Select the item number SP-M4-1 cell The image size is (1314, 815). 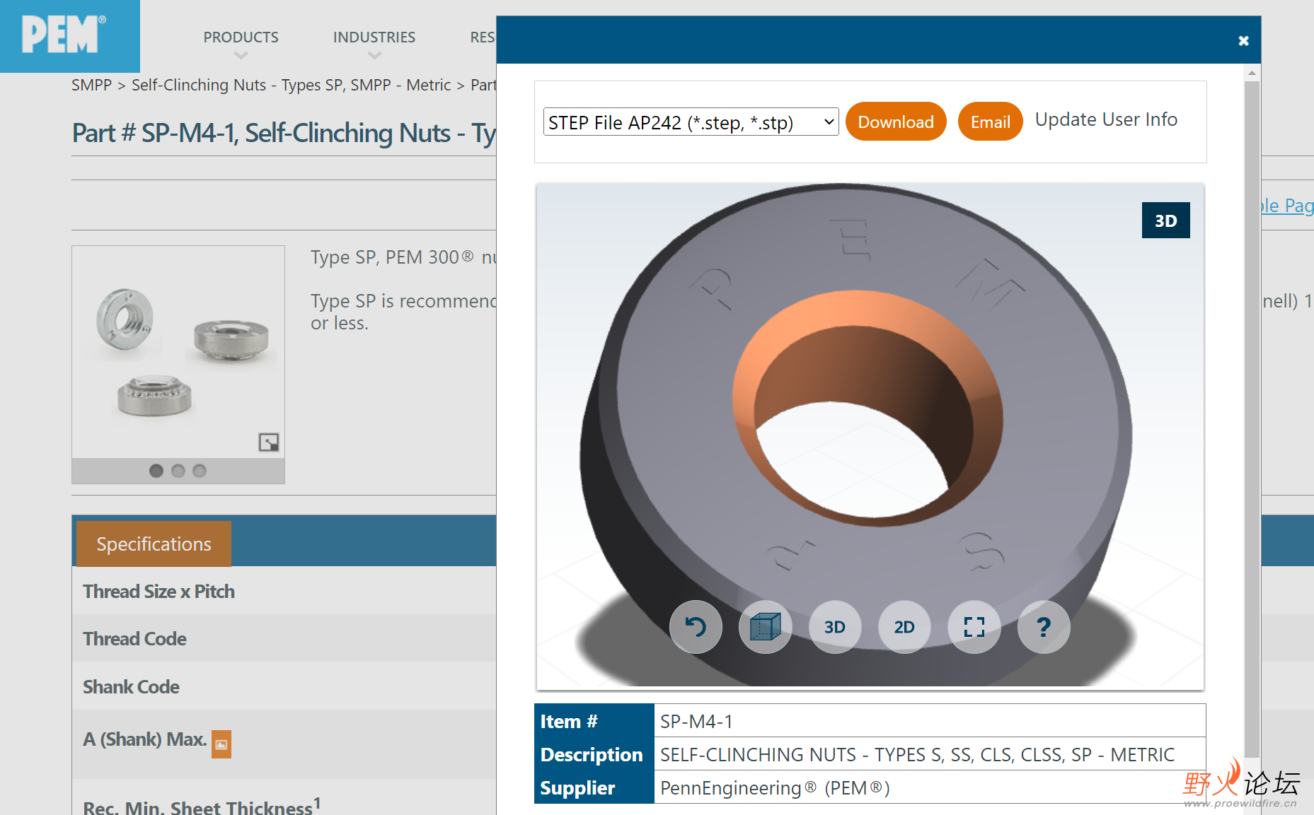[930, 721]
